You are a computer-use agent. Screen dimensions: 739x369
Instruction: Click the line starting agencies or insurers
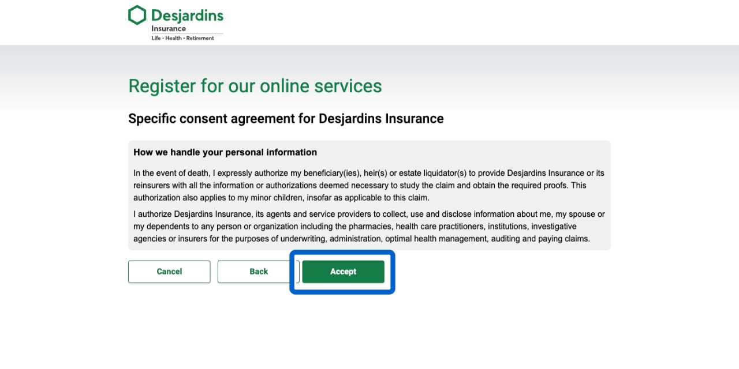pos(361,238)
